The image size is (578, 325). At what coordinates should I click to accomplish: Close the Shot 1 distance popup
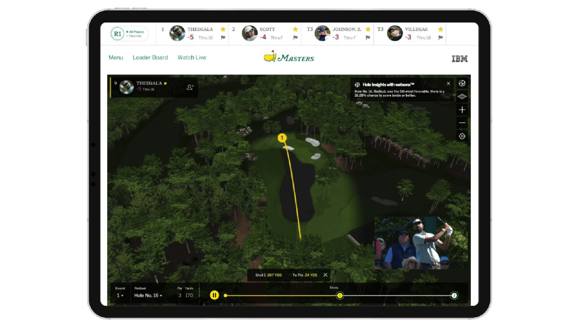325,275
